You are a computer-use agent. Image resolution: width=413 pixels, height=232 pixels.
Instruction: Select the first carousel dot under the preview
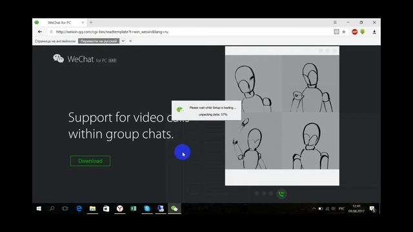coord(257,193)
